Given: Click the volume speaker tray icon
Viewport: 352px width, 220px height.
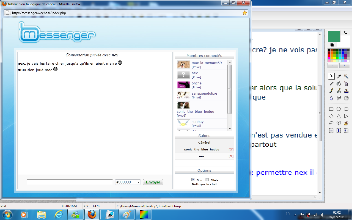Looking at the screenshot, I should click(322, 215).
